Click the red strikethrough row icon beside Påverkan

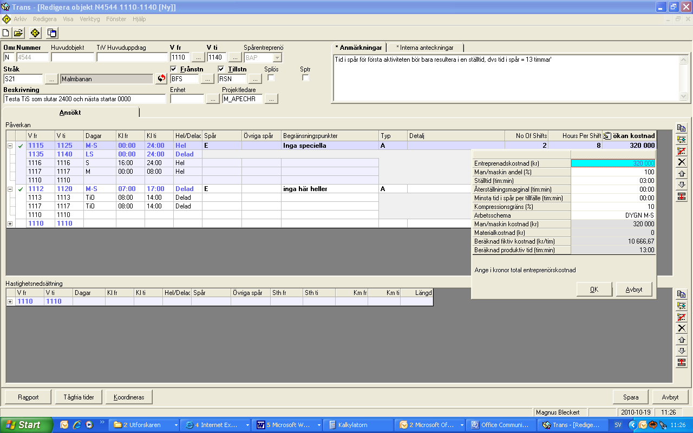point(682,151)
